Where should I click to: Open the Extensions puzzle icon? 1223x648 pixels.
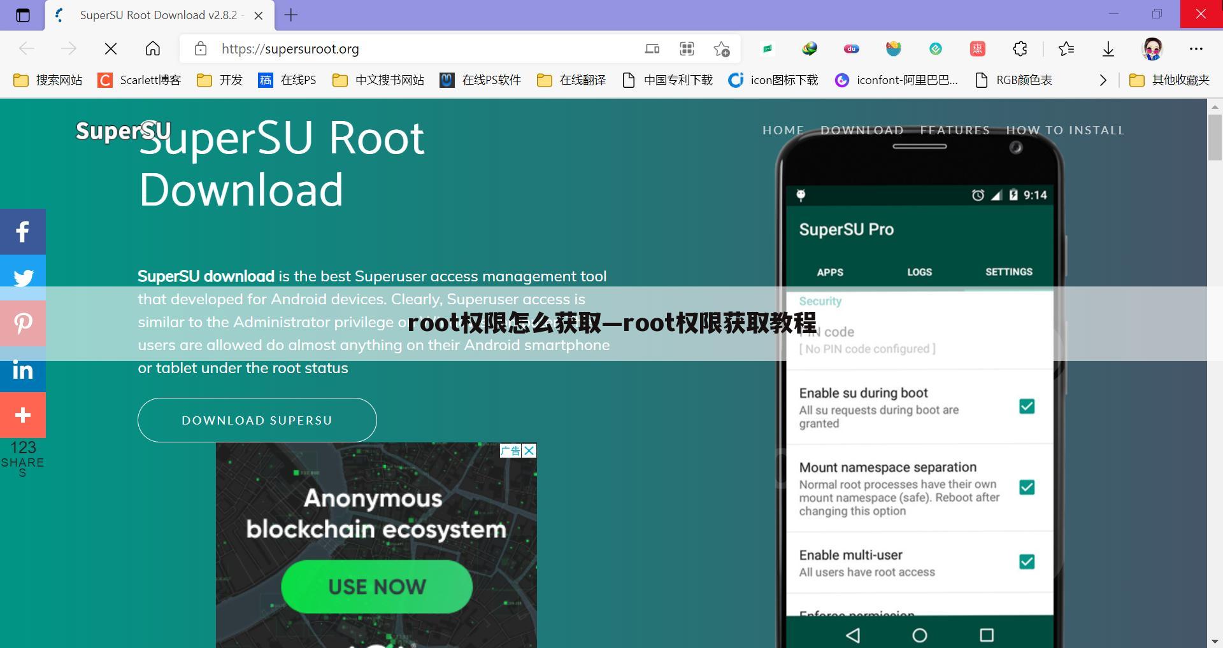tap(1020, 48)
